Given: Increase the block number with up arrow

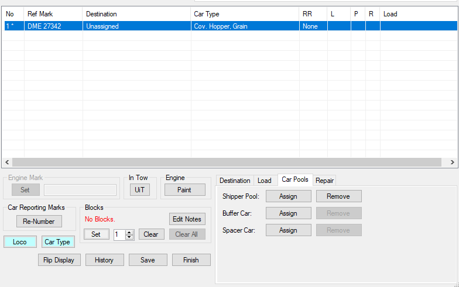Looking at the screenshot, I should pos(129,233).
